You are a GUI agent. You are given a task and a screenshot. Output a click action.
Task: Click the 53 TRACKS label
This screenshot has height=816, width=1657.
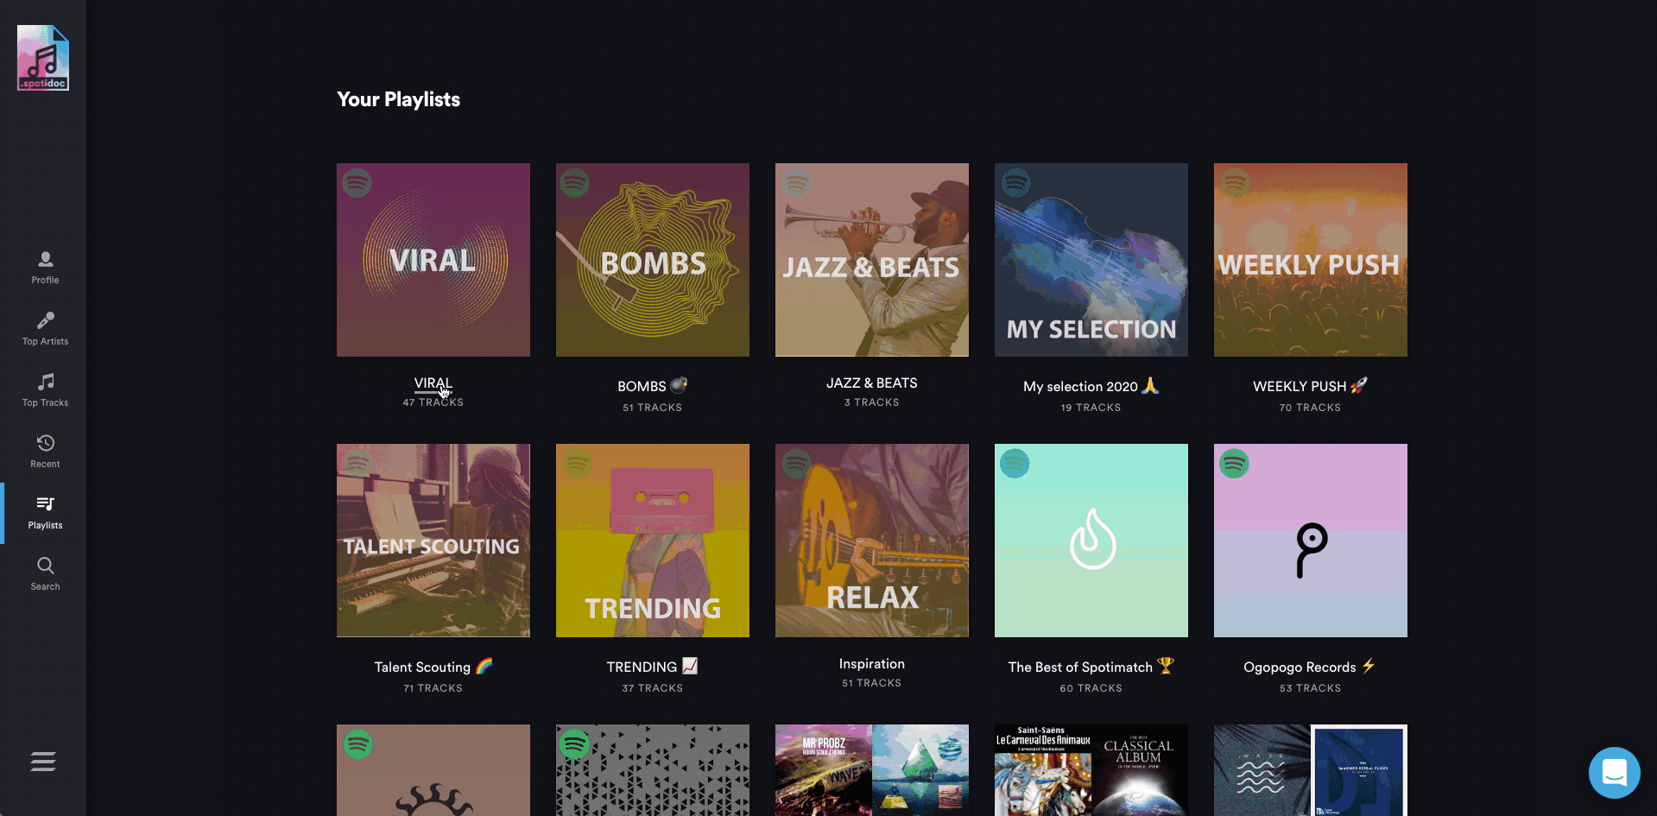pyautogui.click(x=1311, y=688)
